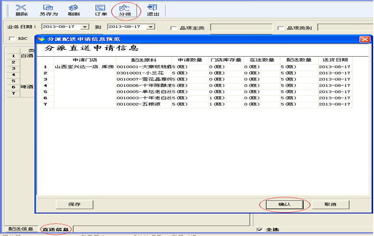Image resolution: width=374 pixels, height=236 pixels.
Task: Click the 分派 (Dispatch) toolbar icon
Action: pyautogui.click(x=125, y=10)
